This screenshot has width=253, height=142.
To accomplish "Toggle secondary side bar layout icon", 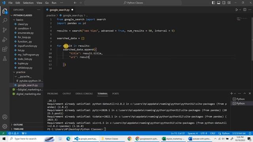I will pos(224,3).
